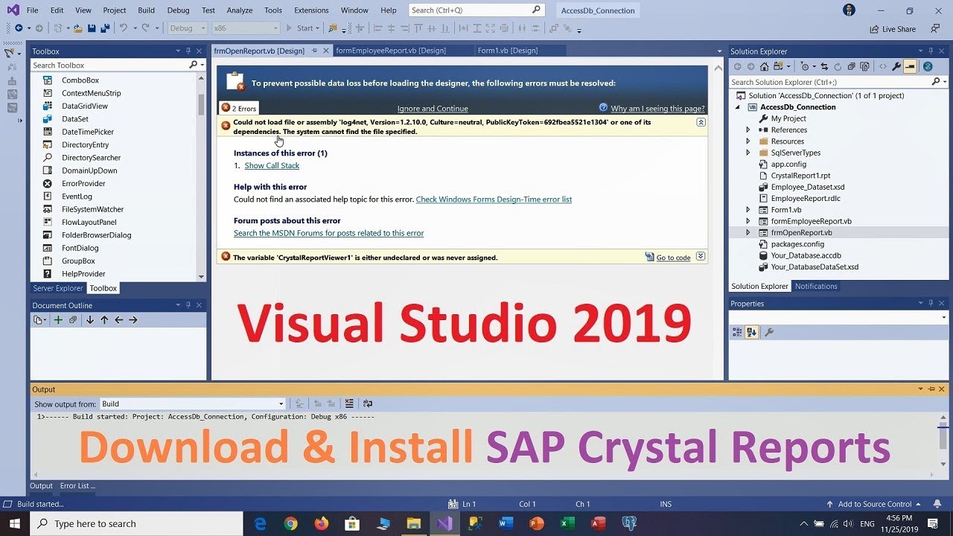
Task: Switch to Notifications tab
Action: click(816, 287)
